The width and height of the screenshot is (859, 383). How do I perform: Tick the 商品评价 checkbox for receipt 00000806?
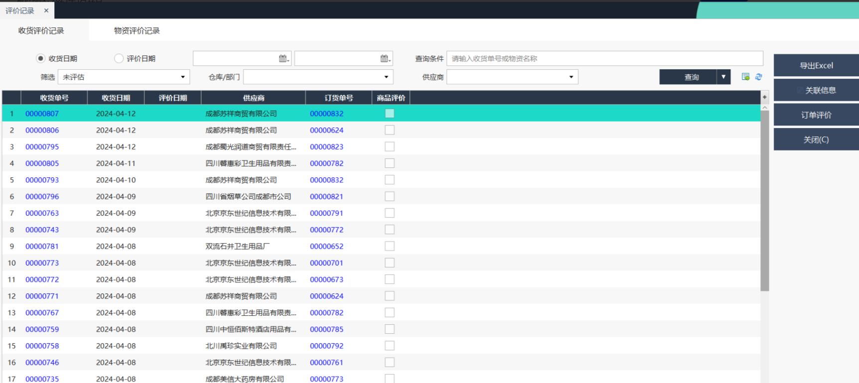(x=390, y=130)
